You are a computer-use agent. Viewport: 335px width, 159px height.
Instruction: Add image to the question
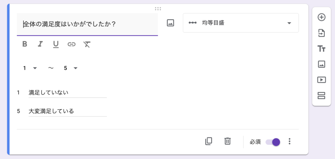tap(170, 23)
